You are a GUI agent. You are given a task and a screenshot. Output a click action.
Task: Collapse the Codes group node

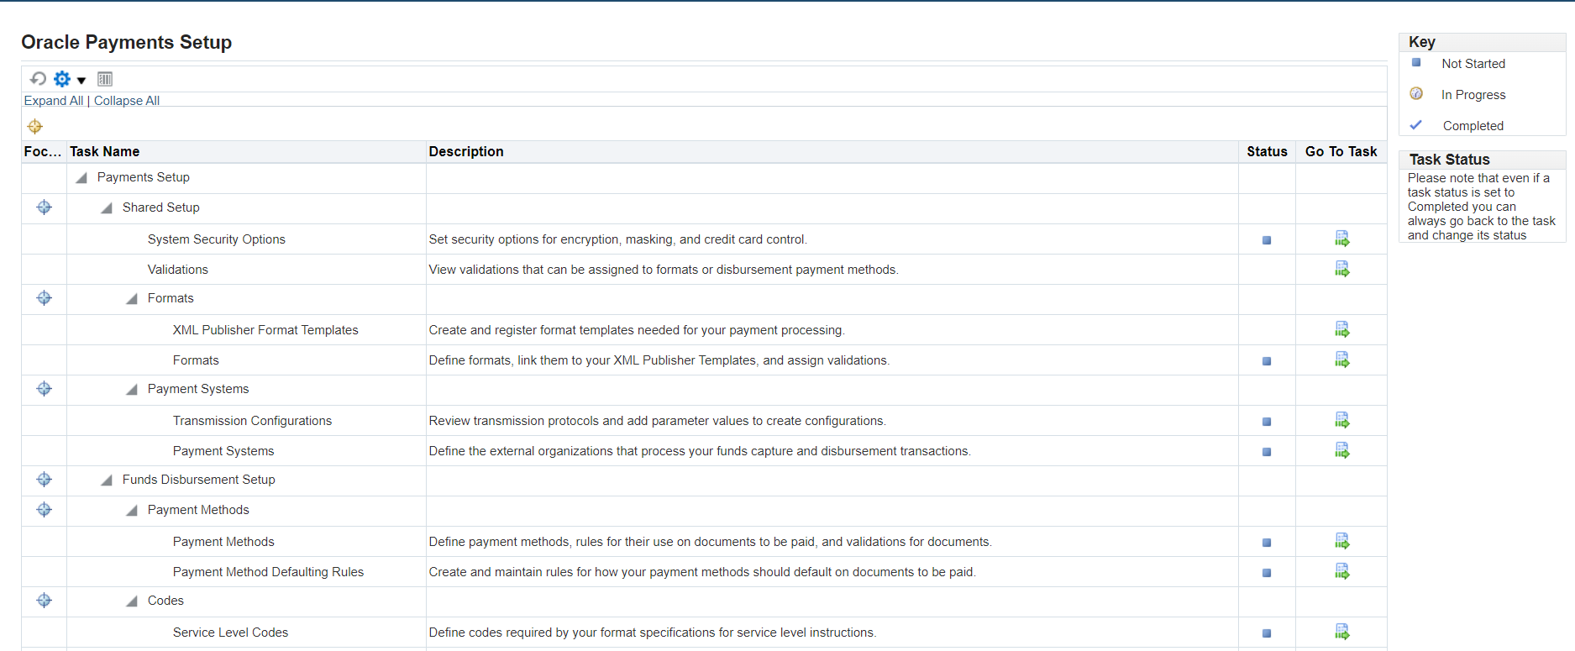132,601
